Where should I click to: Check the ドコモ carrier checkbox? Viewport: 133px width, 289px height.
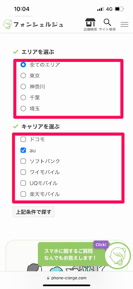[23, 140]
